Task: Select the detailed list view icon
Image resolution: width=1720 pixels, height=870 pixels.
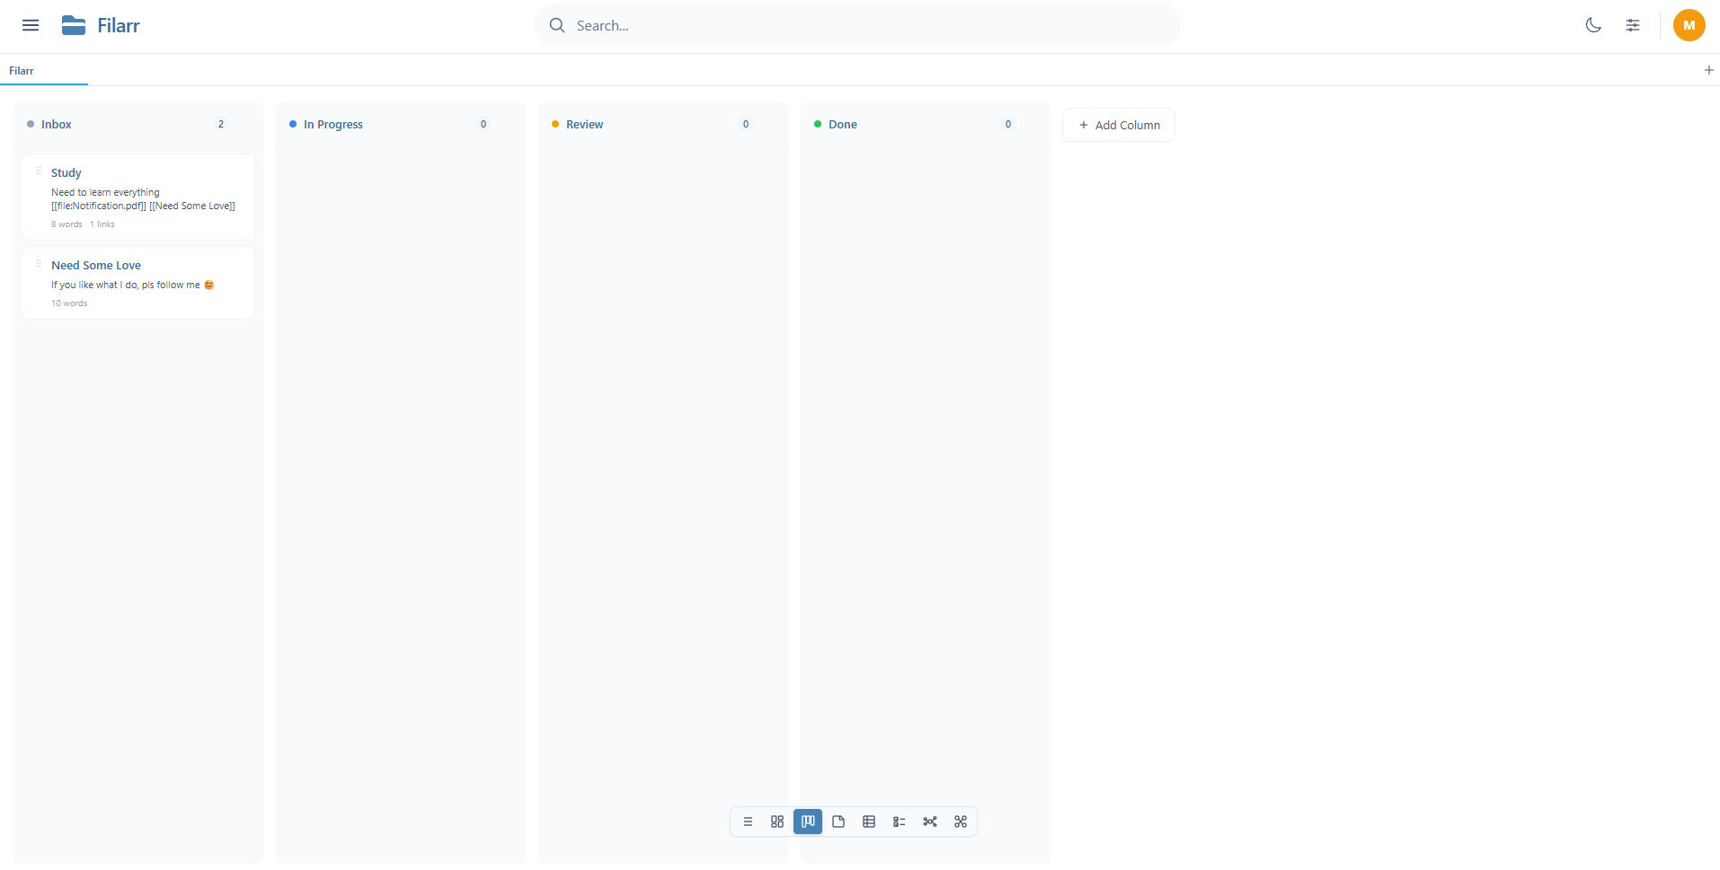Action: (900, 821)
